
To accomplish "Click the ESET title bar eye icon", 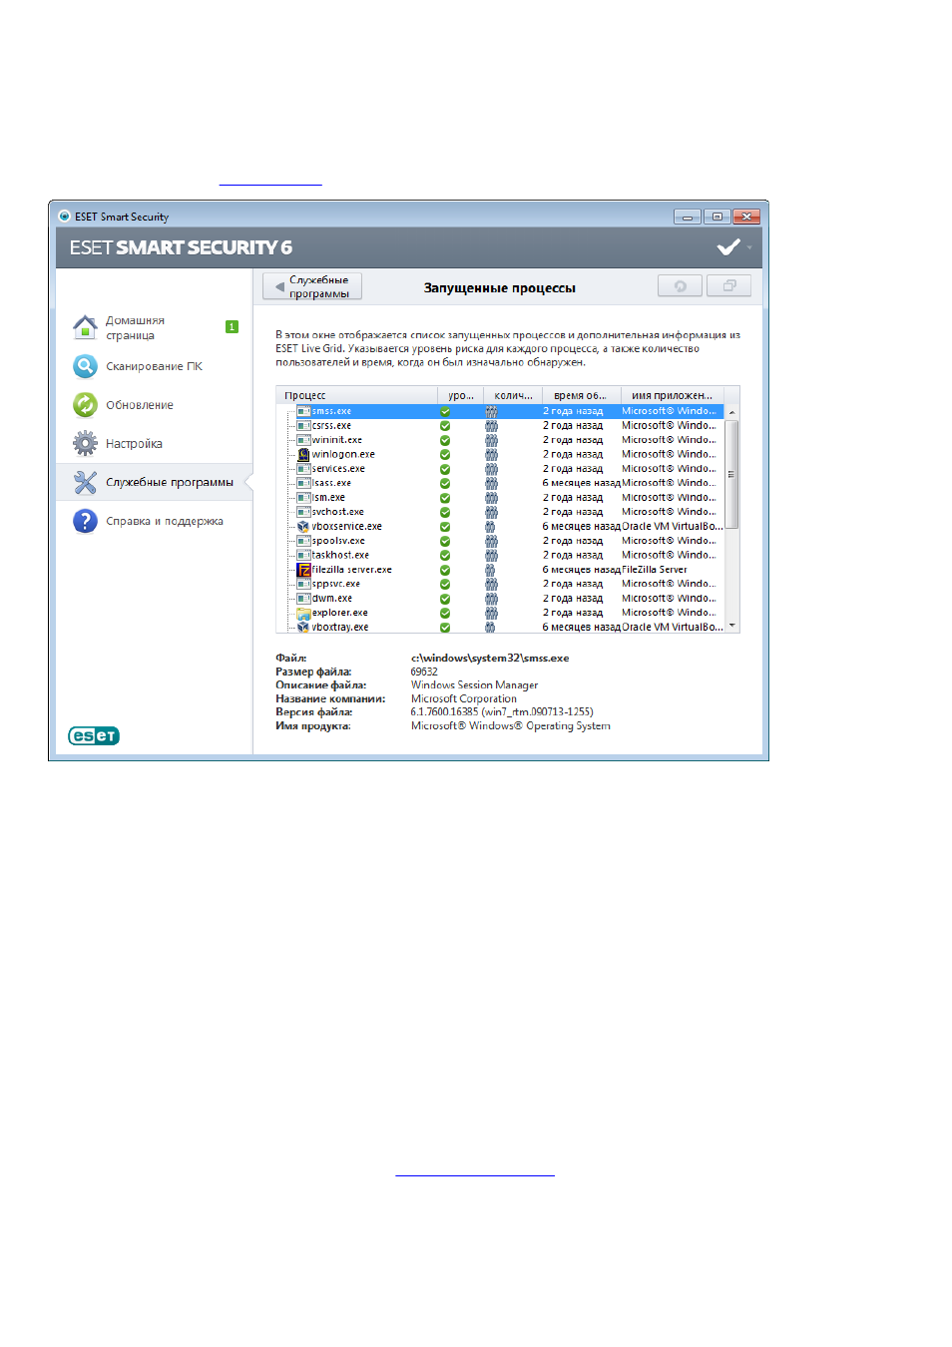I will [64, 217].
